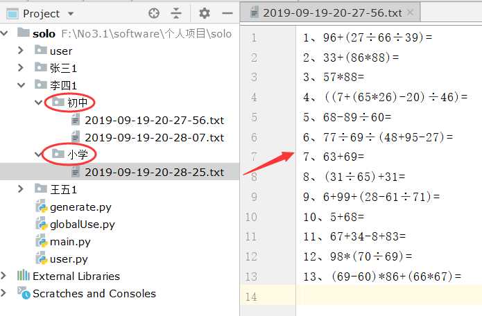Click generate.py Python file icon
482x316 pixels.
(41, 207)
